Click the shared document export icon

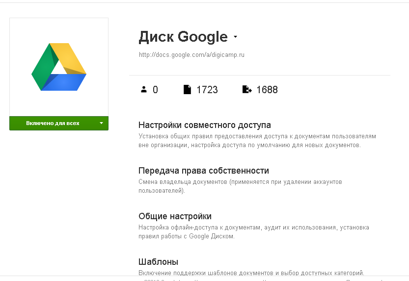(x=247, y=89)
